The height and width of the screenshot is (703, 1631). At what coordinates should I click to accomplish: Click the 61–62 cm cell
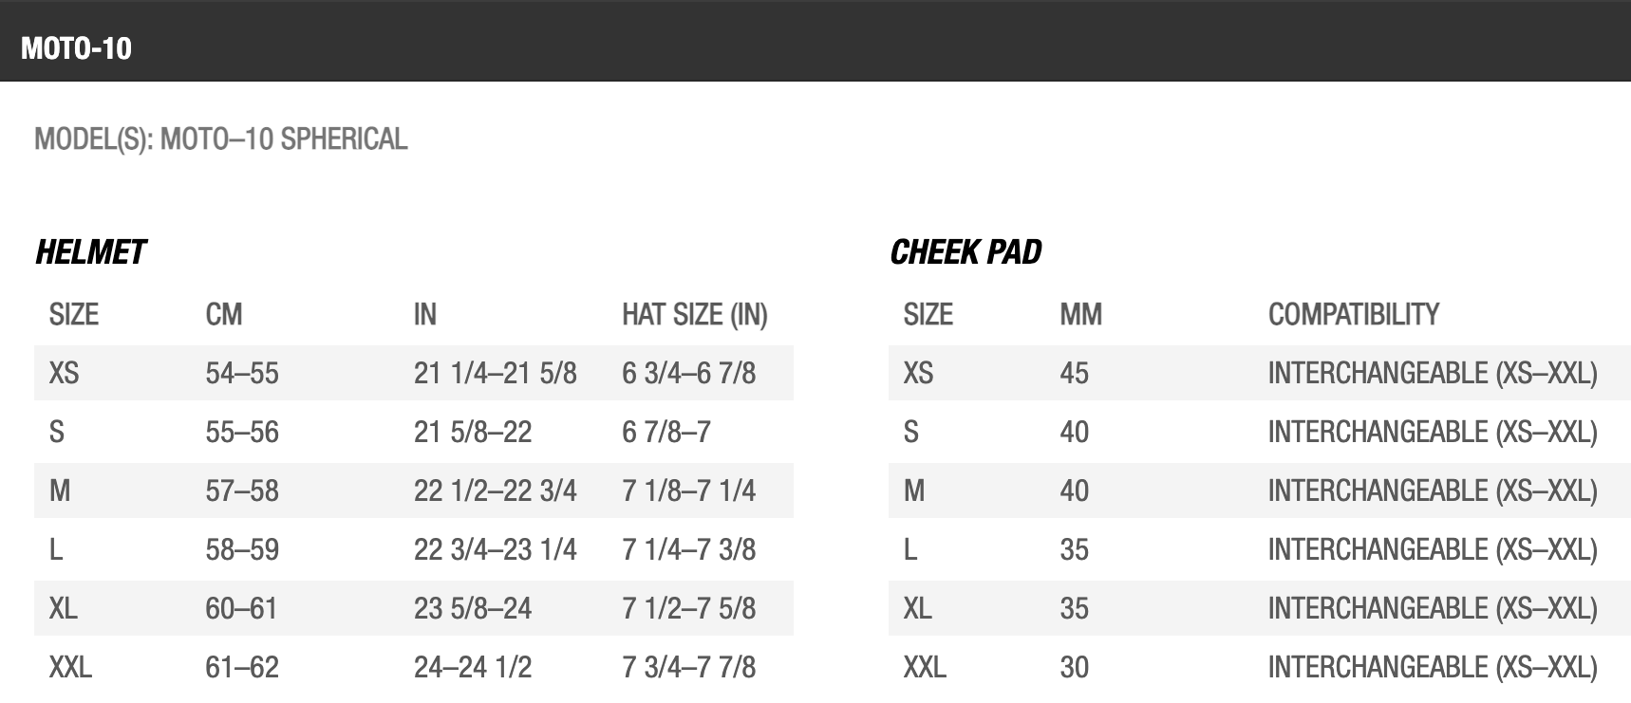tap(242, 667)
